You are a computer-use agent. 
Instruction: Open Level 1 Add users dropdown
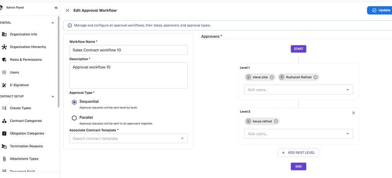point(347,90)
